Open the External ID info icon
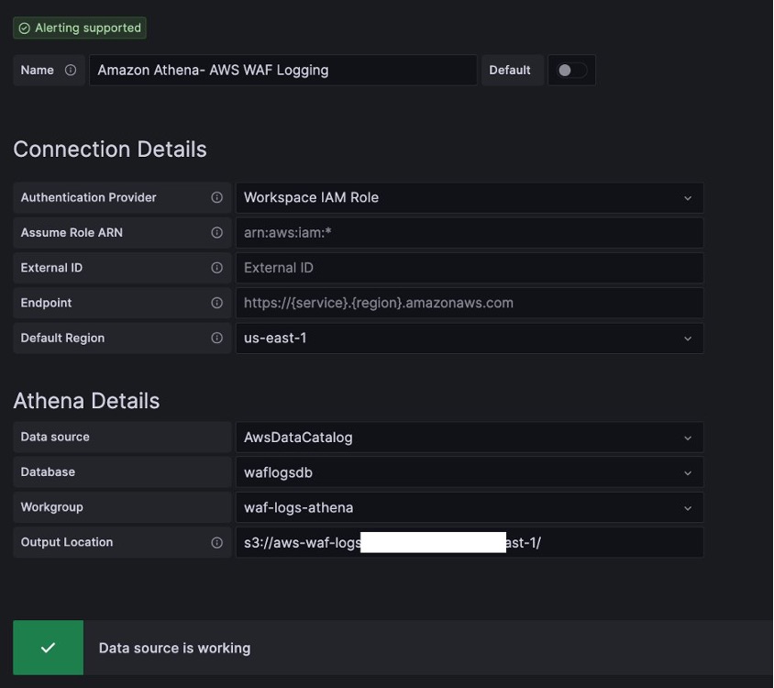The width and height of the screenshot is (774, 688). (x=216, y=268)
